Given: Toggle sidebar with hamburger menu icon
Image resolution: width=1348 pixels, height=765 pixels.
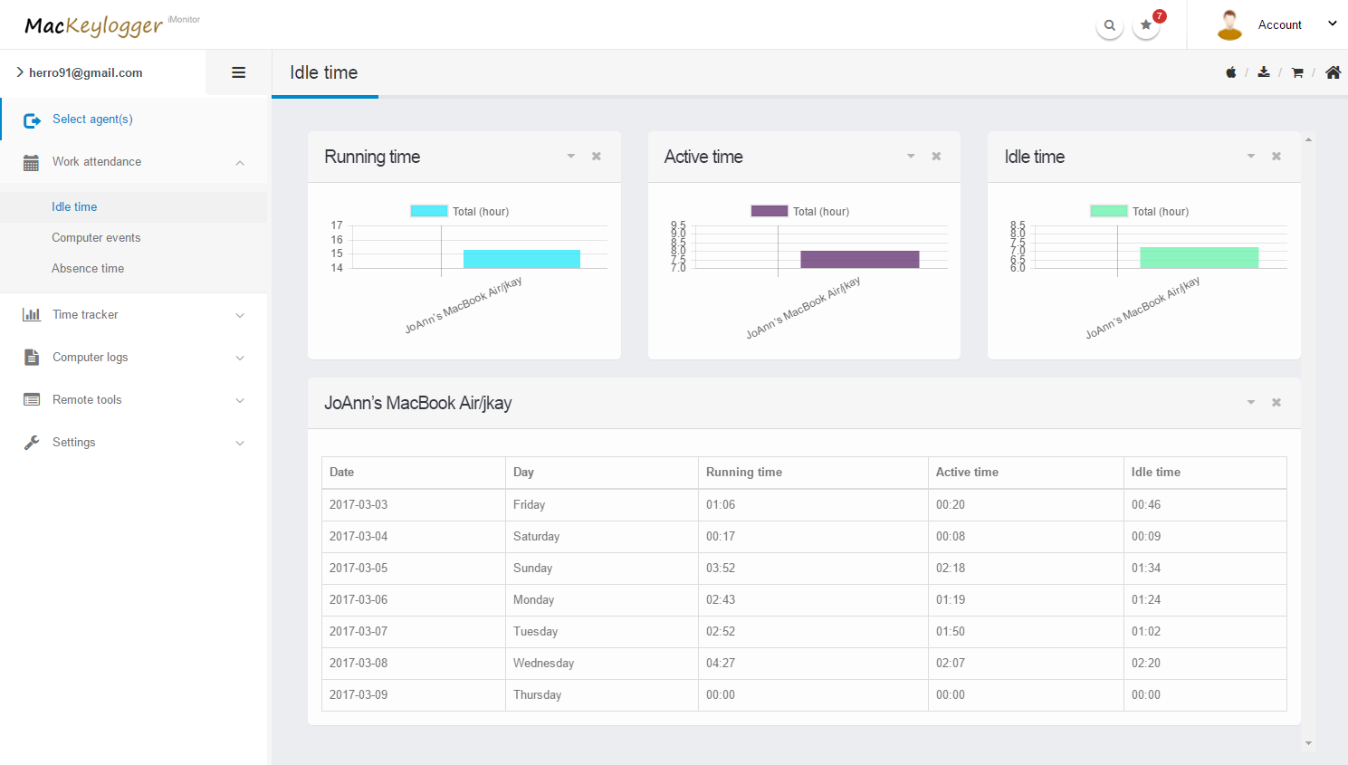Looking at the screenshot, I should pos(239,72).
